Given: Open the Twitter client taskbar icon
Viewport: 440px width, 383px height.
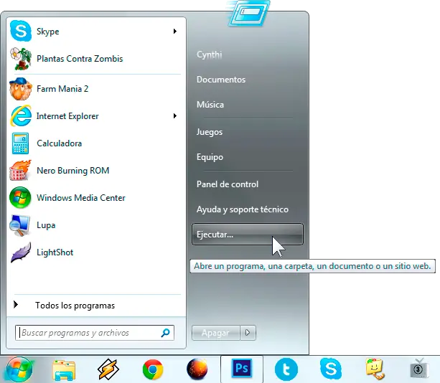Looking at the screenshot, I should (x=286, y=369).
